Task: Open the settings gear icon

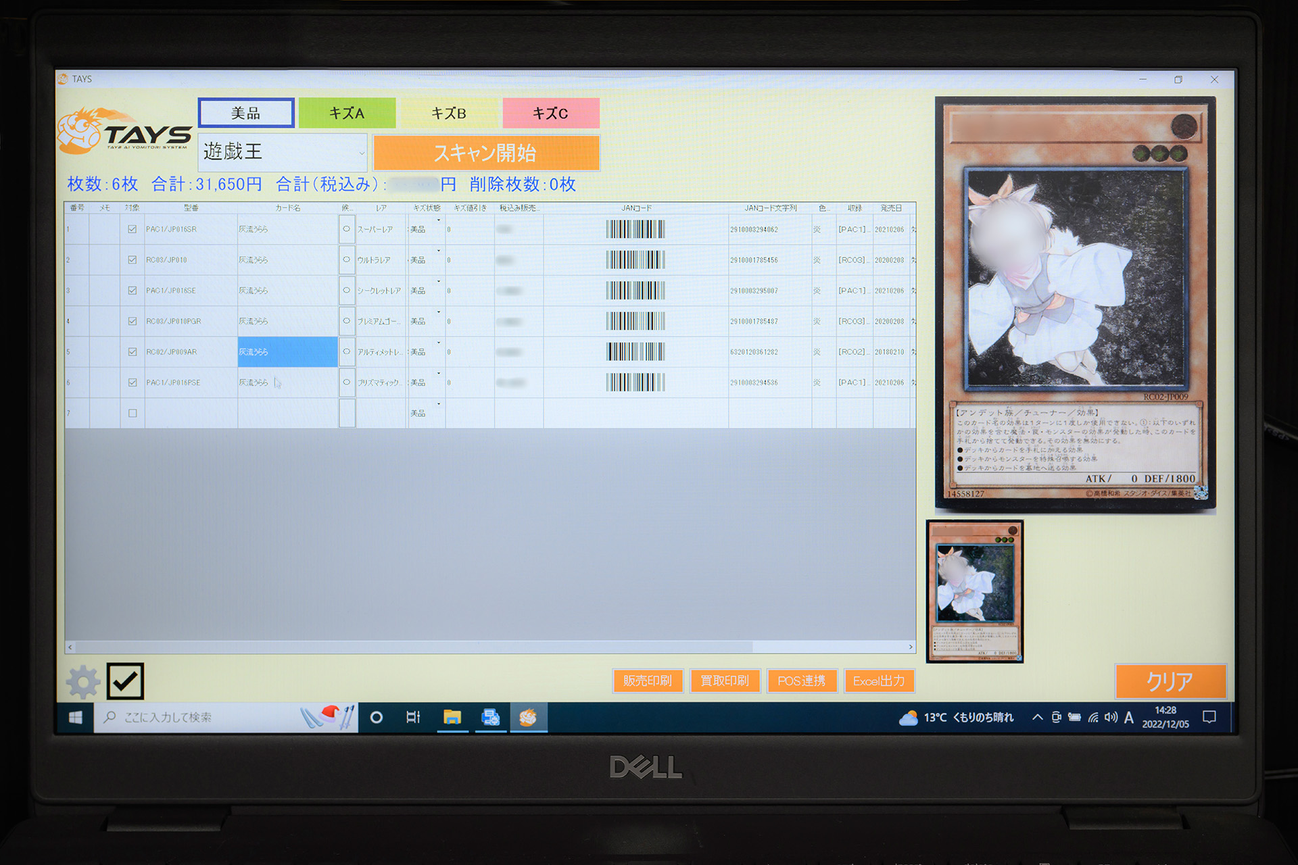Action: point(83,682)
